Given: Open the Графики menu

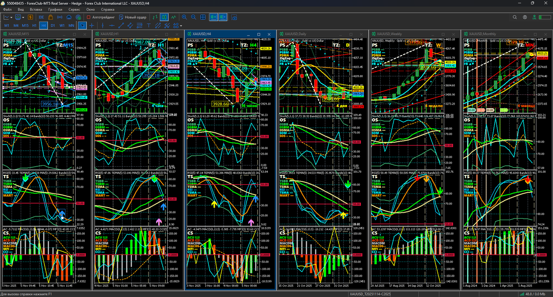Looking at the screenshot, I should pyautogui.click(x=55, y=9).
